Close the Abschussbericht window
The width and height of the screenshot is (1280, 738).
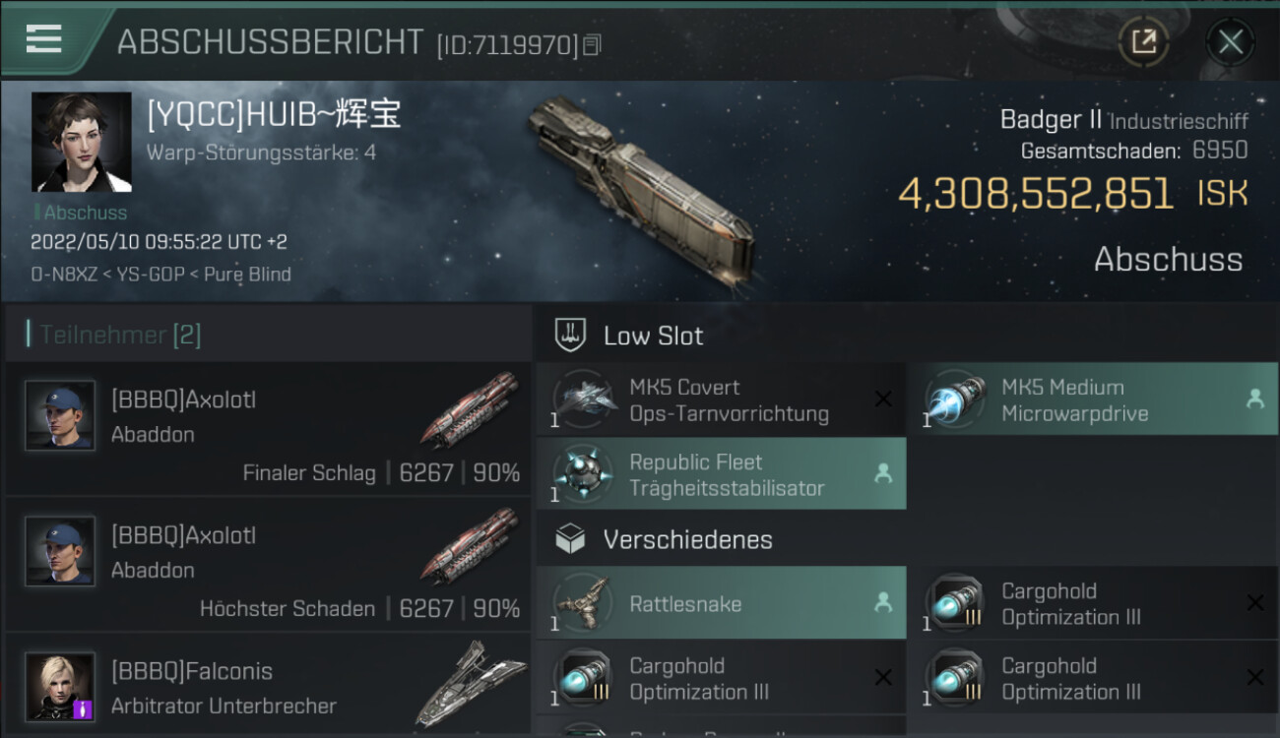(x=1230, y=42)
